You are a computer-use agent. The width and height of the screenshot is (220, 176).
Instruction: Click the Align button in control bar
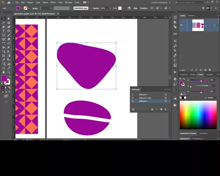136,8
